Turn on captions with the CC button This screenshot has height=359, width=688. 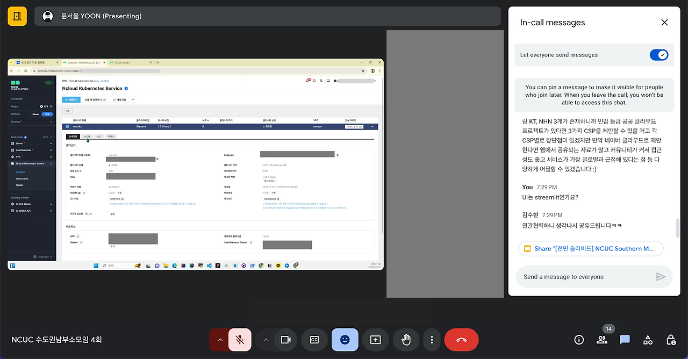click(x=314, y=340)
